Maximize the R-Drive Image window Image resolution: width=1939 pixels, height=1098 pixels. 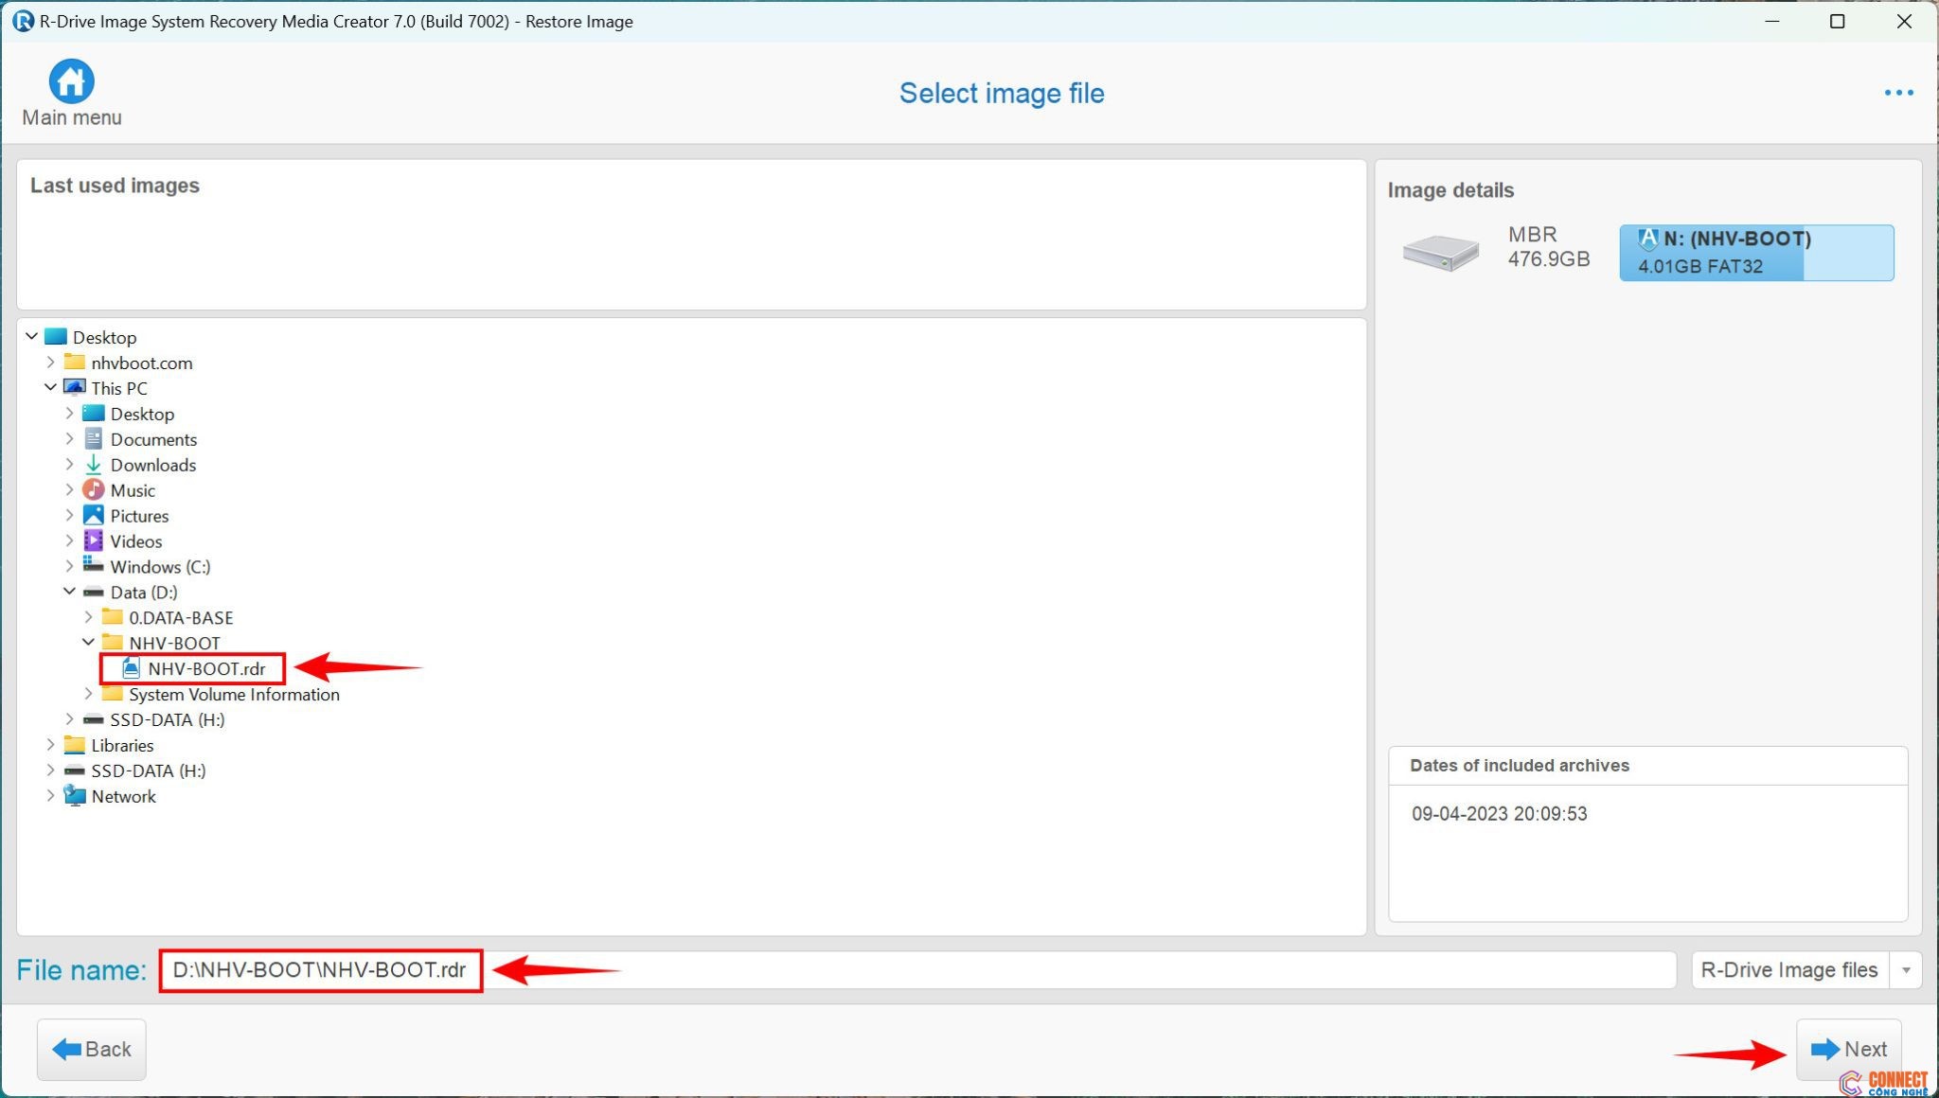(x=1838, y=21)
